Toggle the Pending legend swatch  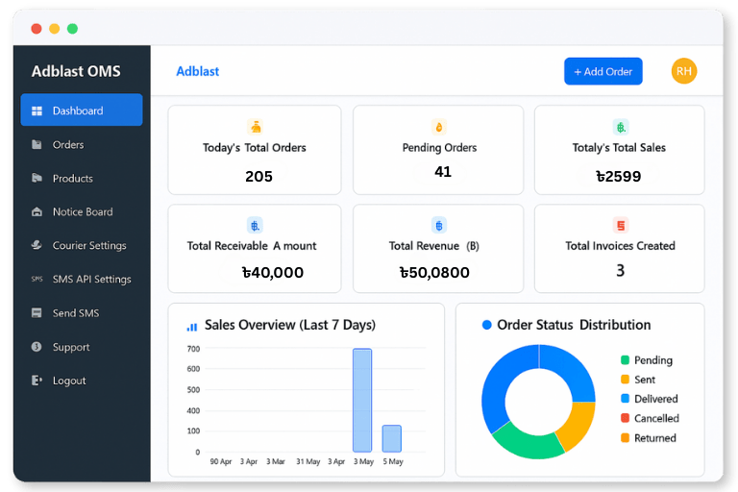click(x=625, y=360)
